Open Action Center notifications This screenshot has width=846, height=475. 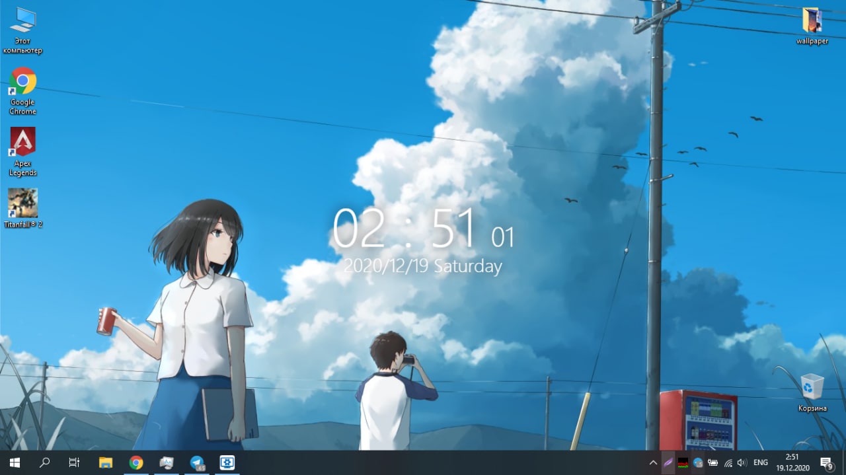coord(827,462)
